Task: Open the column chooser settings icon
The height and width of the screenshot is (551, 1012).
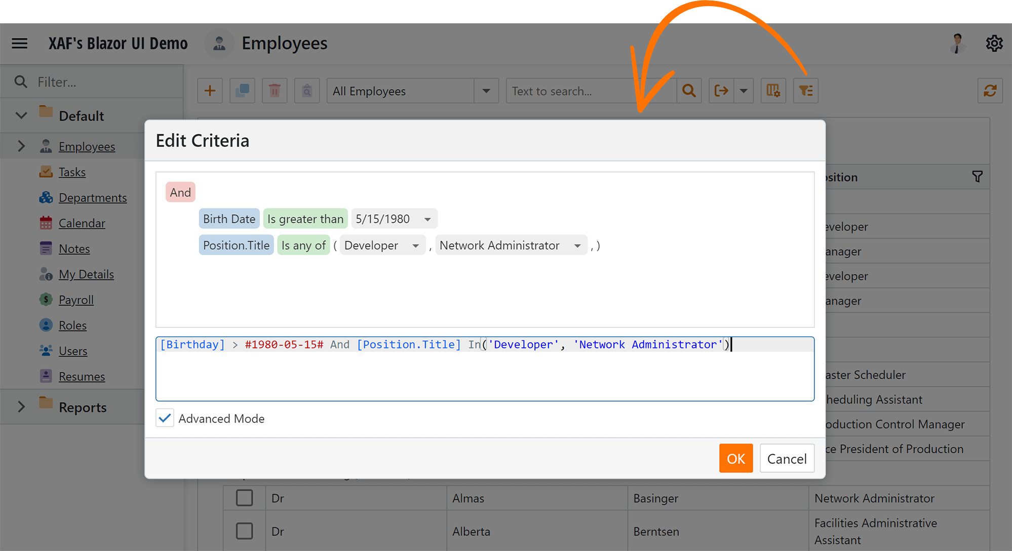Action: click(773, 91)
